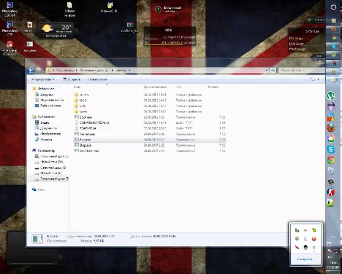Viewport: 342px width, 274px height.
Task: Expand the address bar history dropdown
Action: point(267,70)
